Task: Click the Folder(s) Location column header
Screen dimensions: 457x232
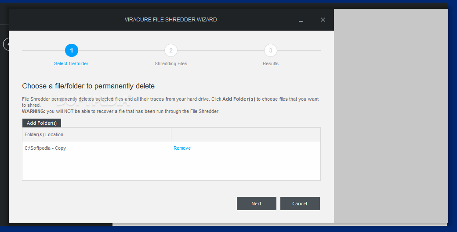Action: [97, 134]
